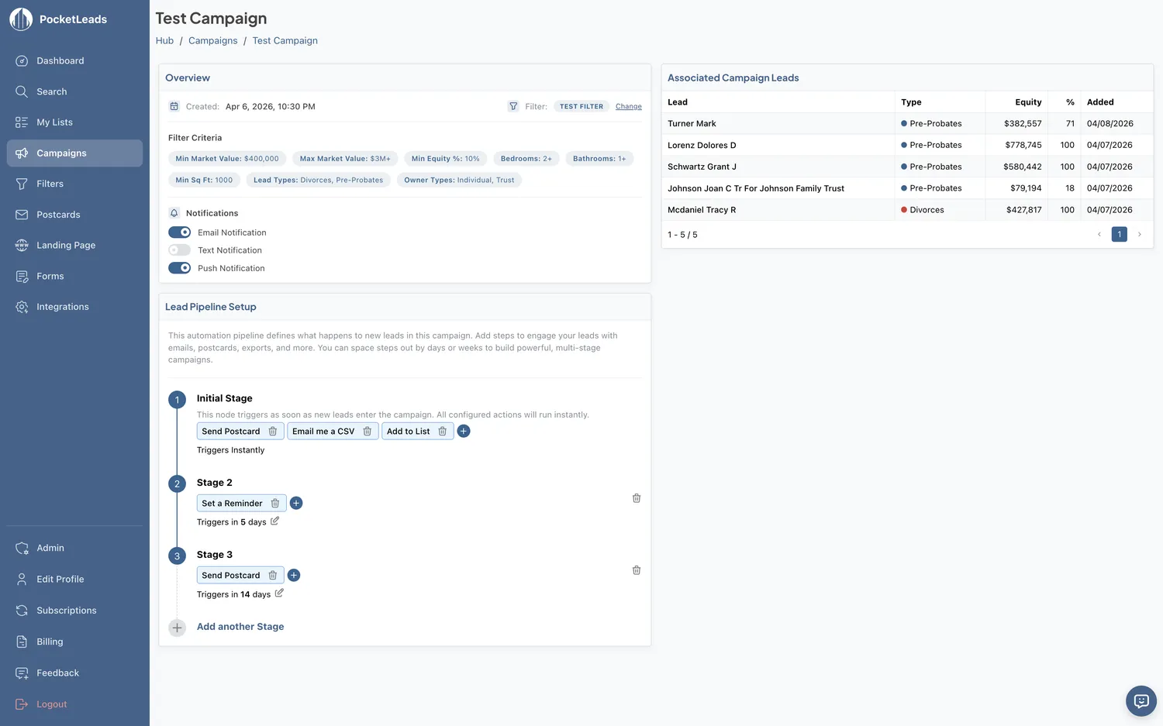Open the Filters page

coord(74,184)
